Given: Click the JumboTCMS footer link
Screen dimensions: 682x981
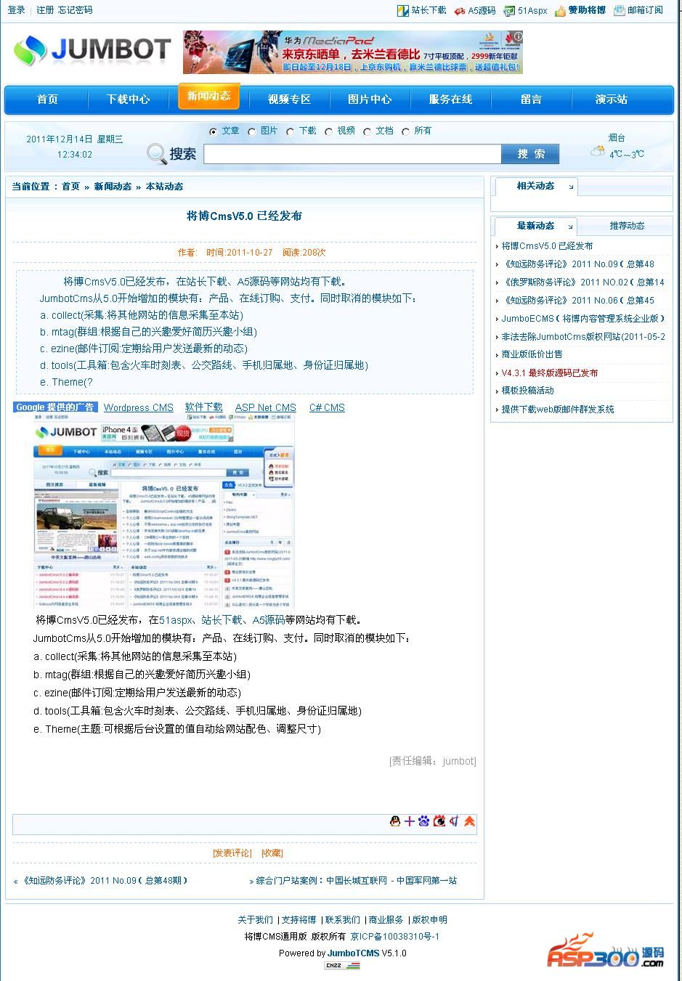Looking at the screenshot, I should 353,953.
